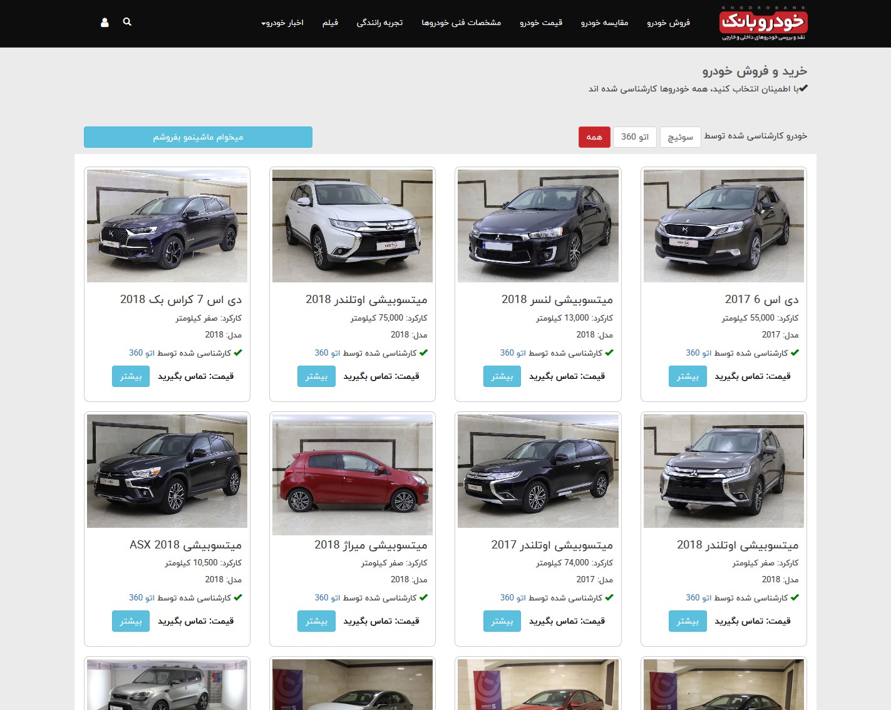Viewport: 891px width, 710px height.
Task: Open the دی اس 7 کراس بک photo
Action: (167, 226)
